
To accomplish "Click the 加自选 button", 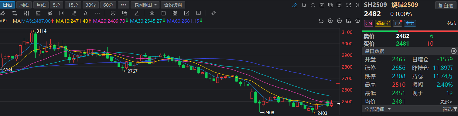I will 445,5.
